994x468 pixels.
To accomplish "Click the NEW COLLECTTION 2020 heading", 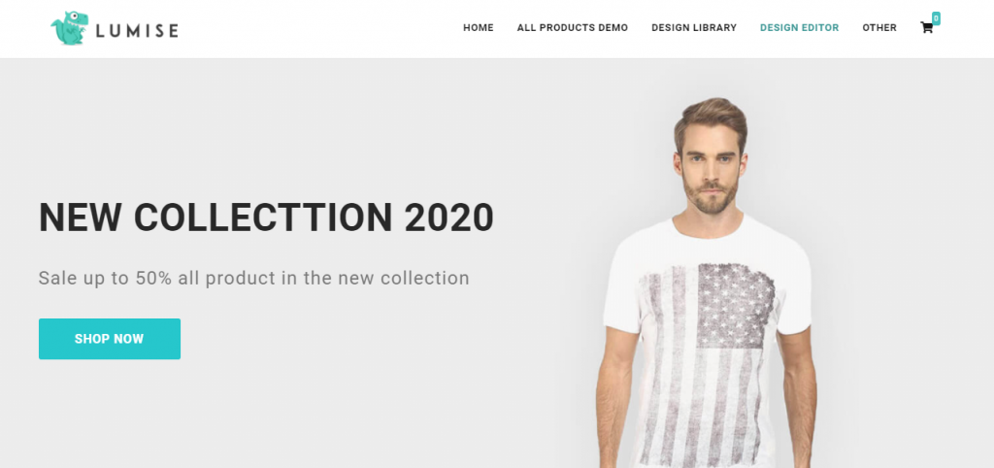I will pos(266,217).
